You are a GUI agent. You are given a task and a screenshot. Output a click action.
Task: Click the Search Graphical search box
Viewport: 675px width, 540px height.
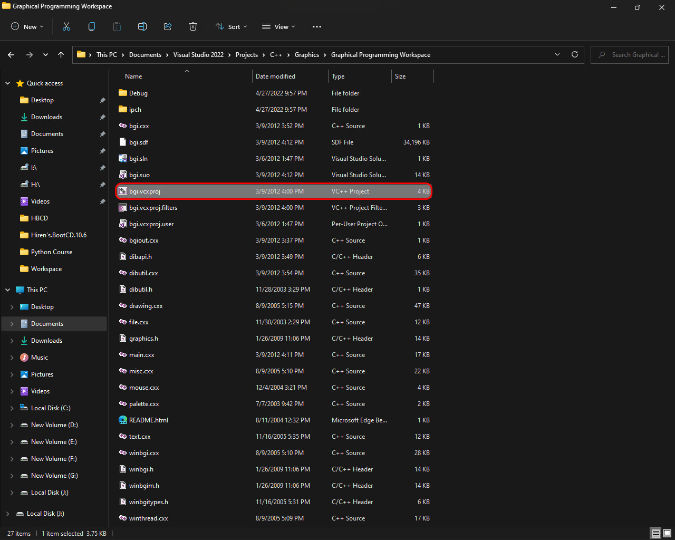coord(630,55)
